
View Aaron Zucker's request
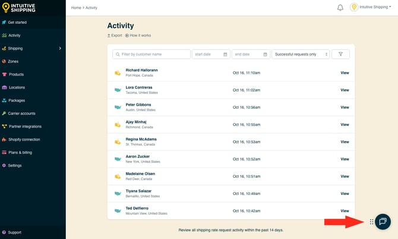(345, 159)
